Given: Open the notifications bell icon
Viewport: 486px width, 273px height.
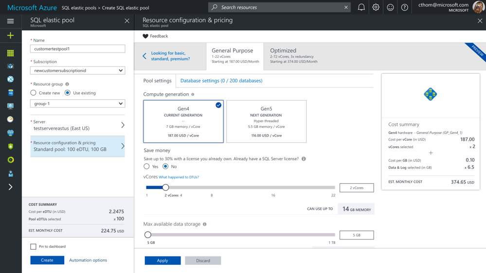Looking at the screenshot, I should point(361,7).
